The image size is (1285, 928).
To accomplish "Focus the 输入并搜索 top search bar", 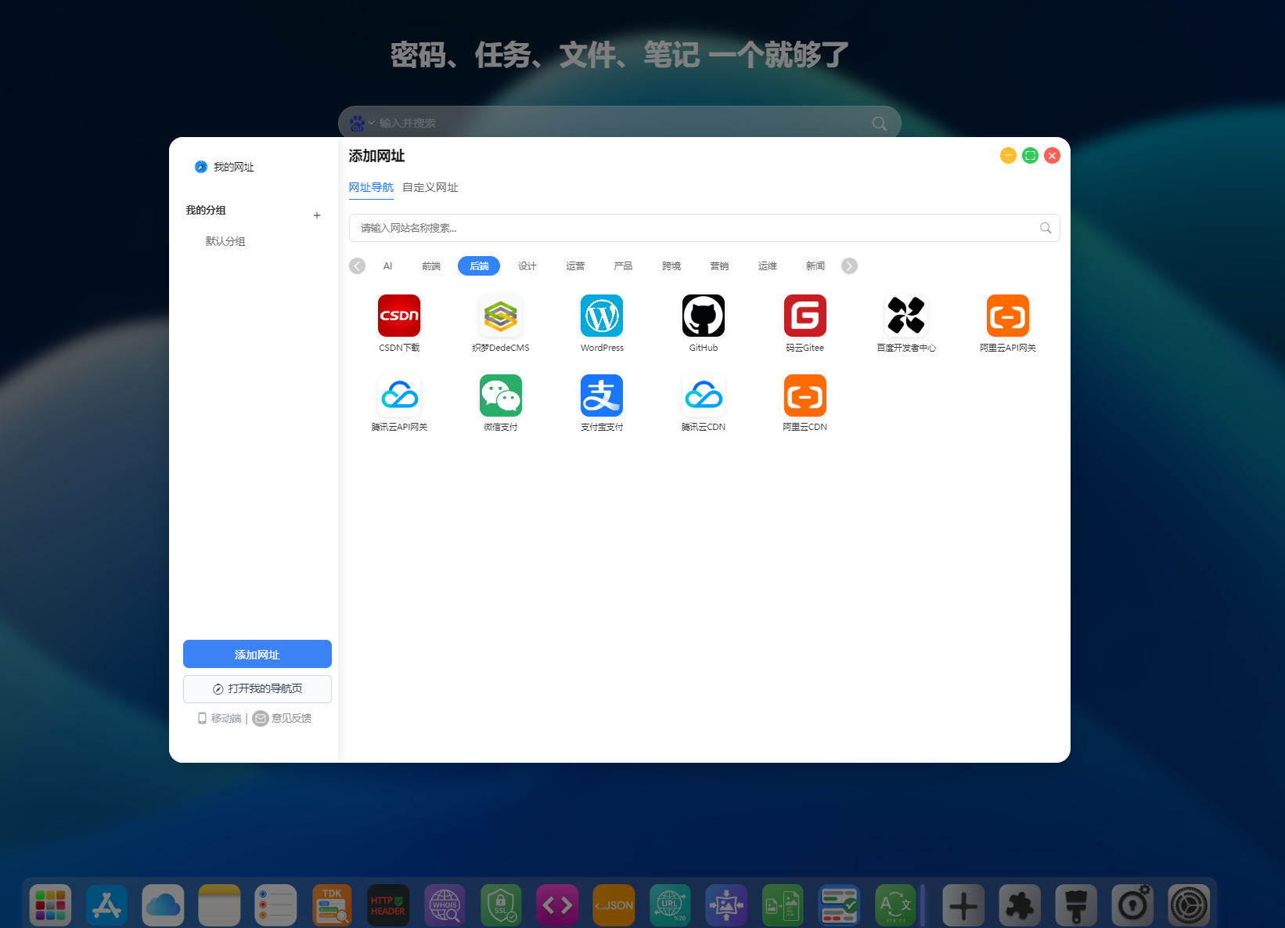I will pyautogui.click(x=620, y=123).
